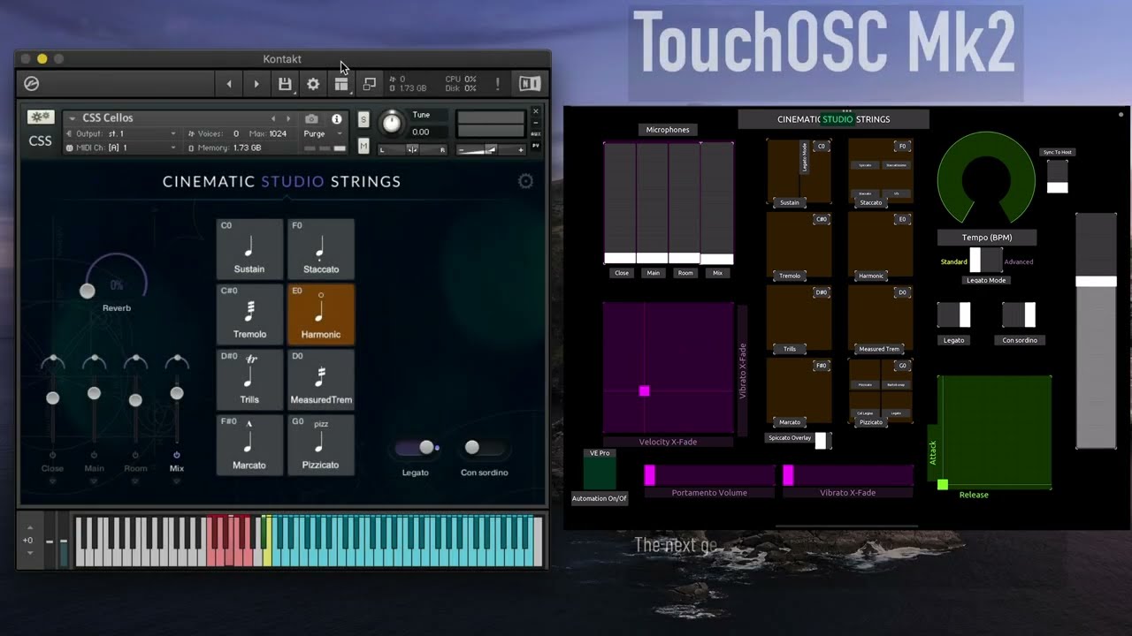The height and width of the screenshot is (636, 1132).
Task: Open settings gear in Cinematic Studio Strings panel
Action: [525, 181]
